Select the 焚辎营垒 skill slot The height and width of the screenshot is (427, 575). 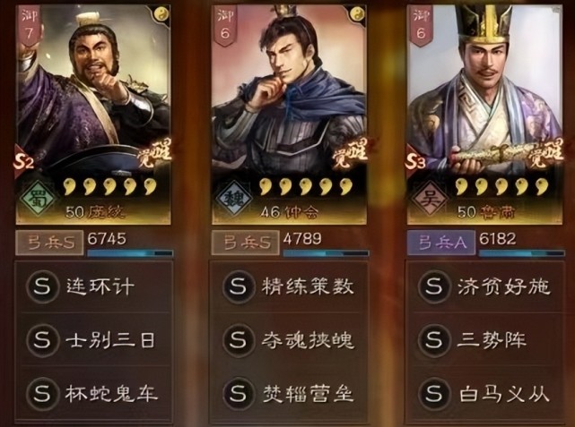click(x=289, y=394)
